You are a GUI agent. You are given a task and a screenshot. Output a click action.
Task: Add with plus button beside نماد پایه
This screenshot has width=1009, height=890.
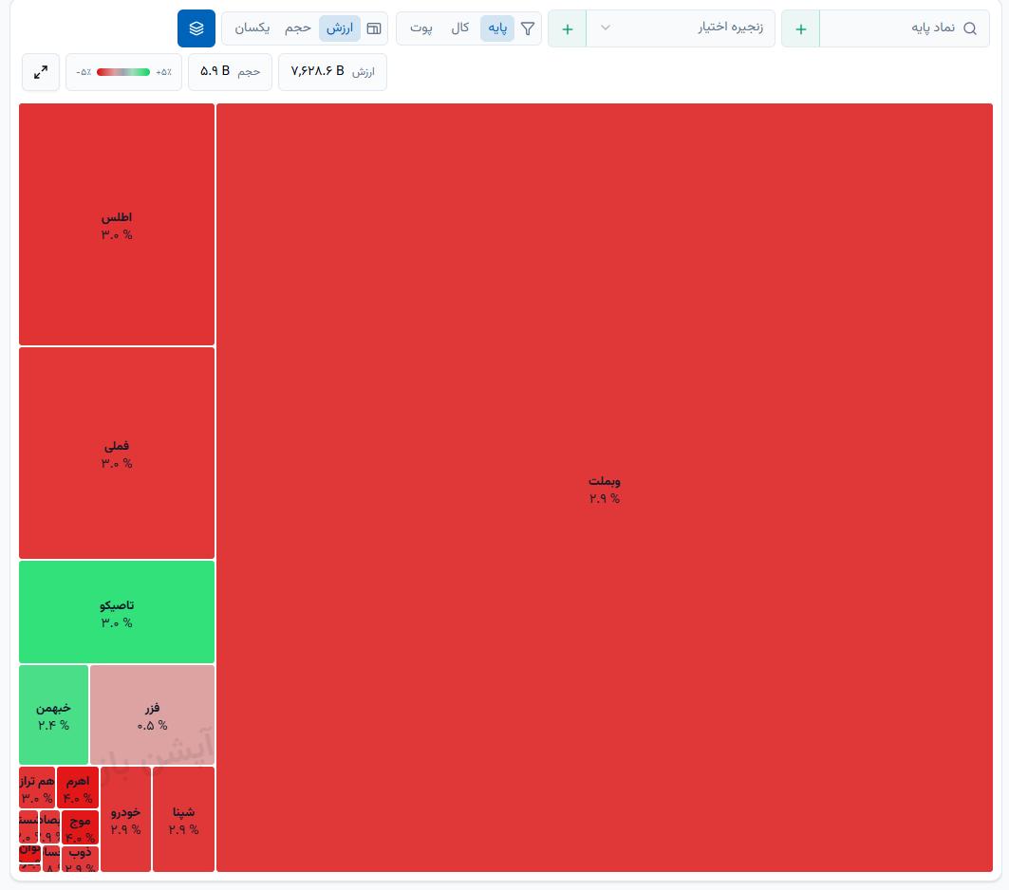(800, 28)
